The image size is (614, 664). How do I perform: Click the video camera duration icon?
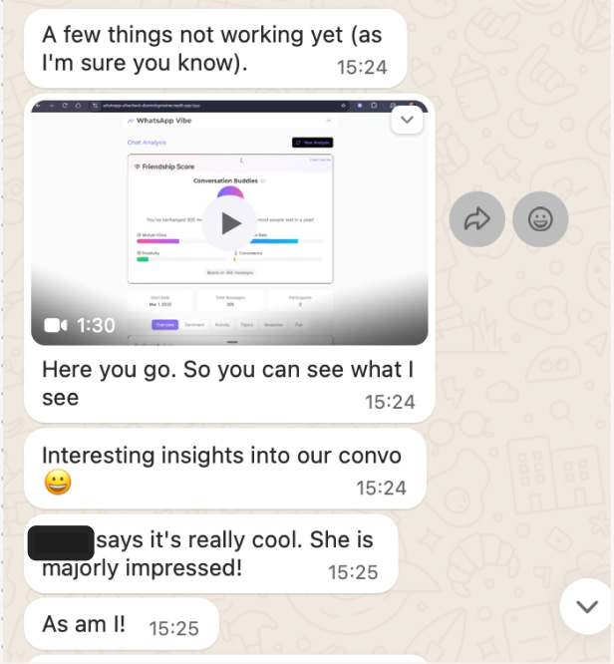(x=56, y=325)
